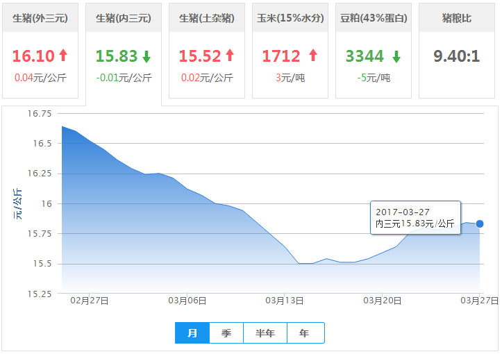
Task: Click the blue data point on the chart line
Action: [480, 224]
